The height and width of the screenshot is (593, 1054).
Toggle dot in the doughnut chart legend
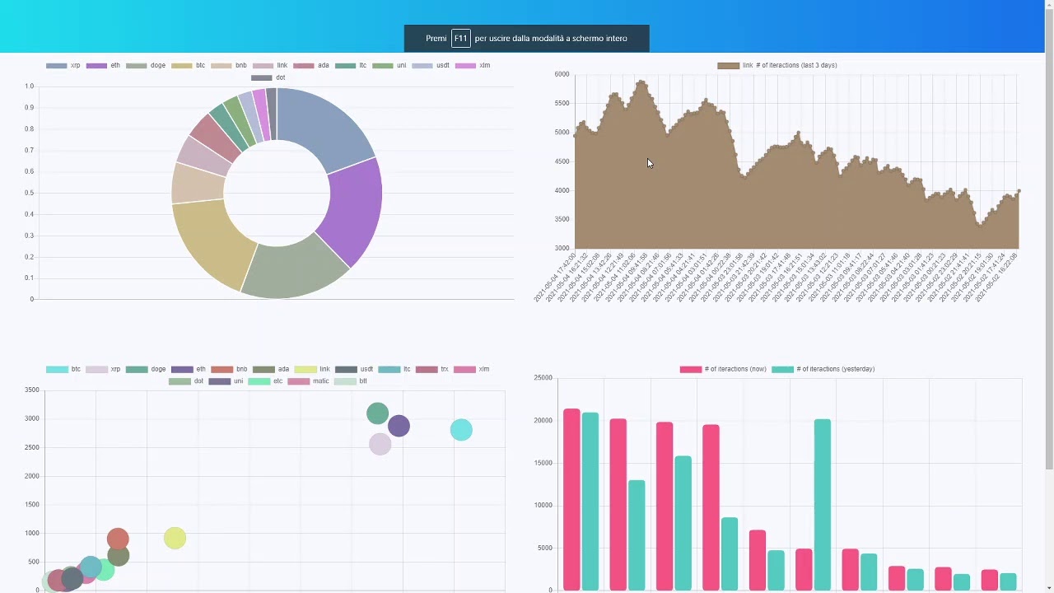point(268,77)
